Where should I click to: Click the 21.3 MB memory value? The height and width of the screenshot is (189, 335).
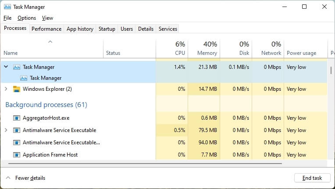tap(208, 67)
